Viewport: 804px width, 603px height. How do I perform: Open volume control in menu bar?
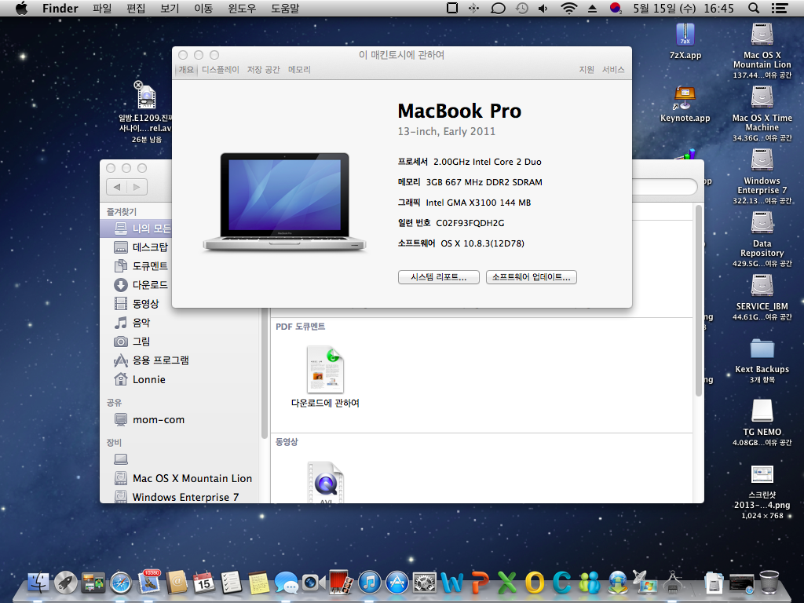(543, 8)
